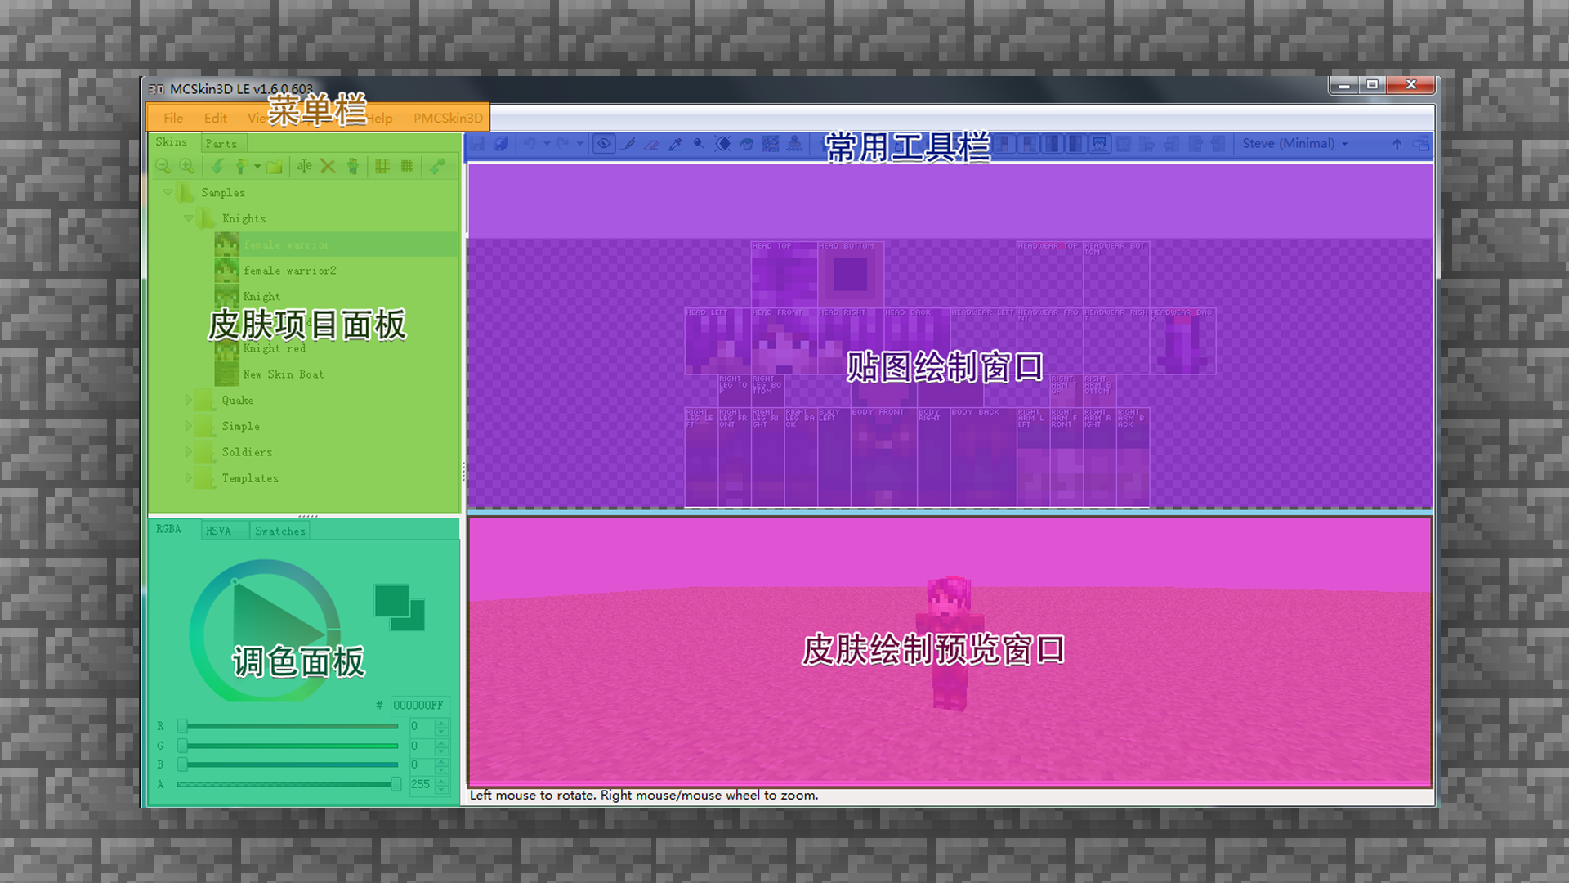
Task: Select the Camera (eye) tool
Action: click(x=604, y=144)
